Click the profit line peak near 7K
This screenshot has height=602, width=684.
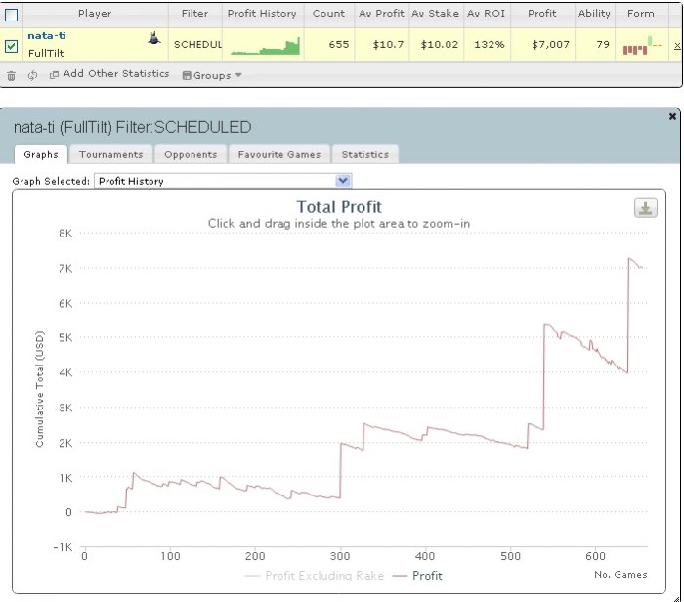tap(629, 259)
